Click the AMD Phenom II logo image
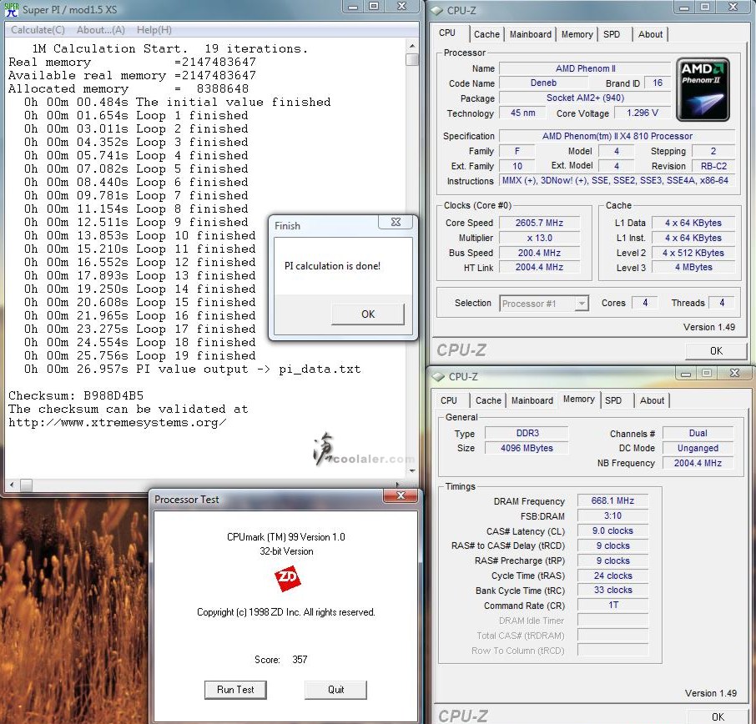Image resolution: width=756 pixels, height=724 pixels. tap(703, 89)
